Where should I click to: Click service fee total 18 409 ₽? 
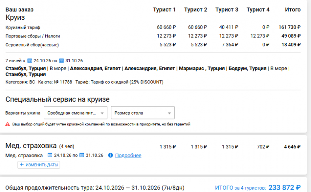pyautogui.click(x=291, y=45)
